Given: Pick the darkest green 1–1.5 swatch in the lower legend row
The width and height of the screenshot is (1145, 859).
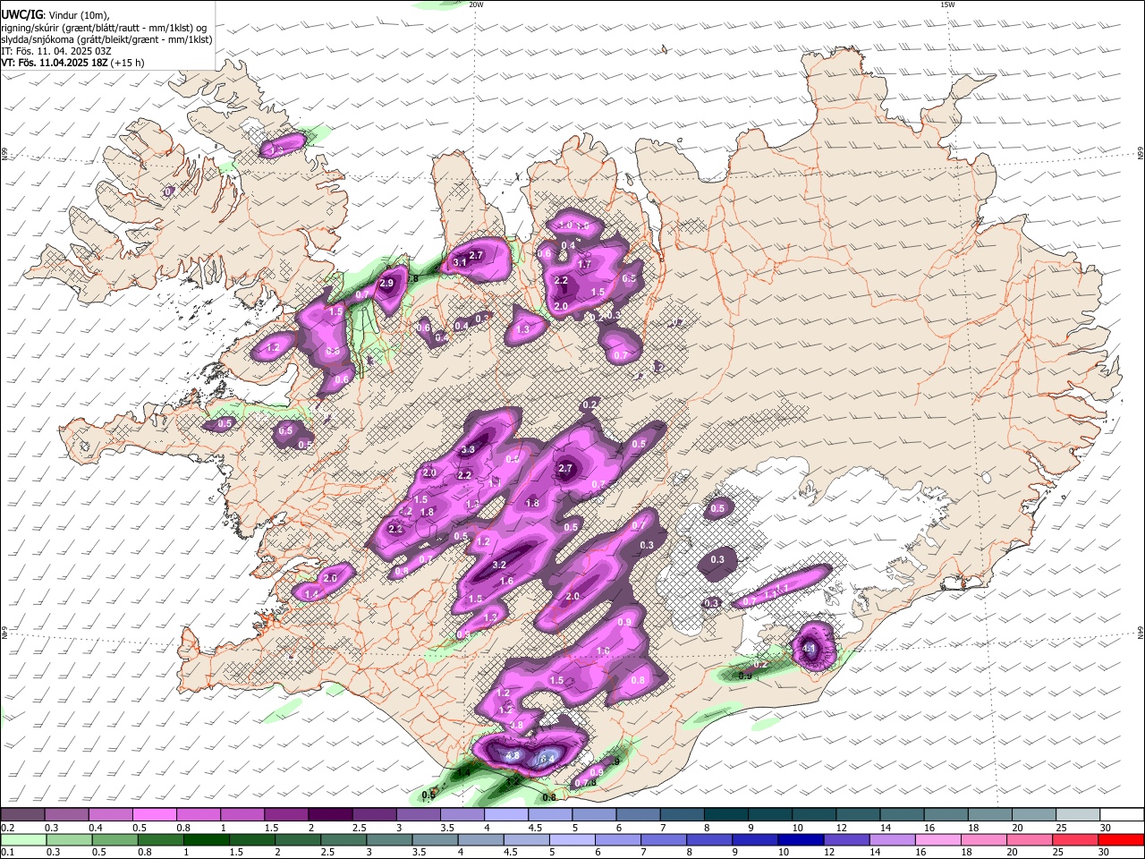Looking at the screenshot, I should 207,840.
